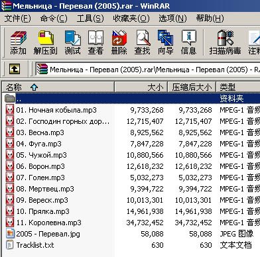
Task: Click the Extract To (解压到) icon
Action: tap(46, 38)
